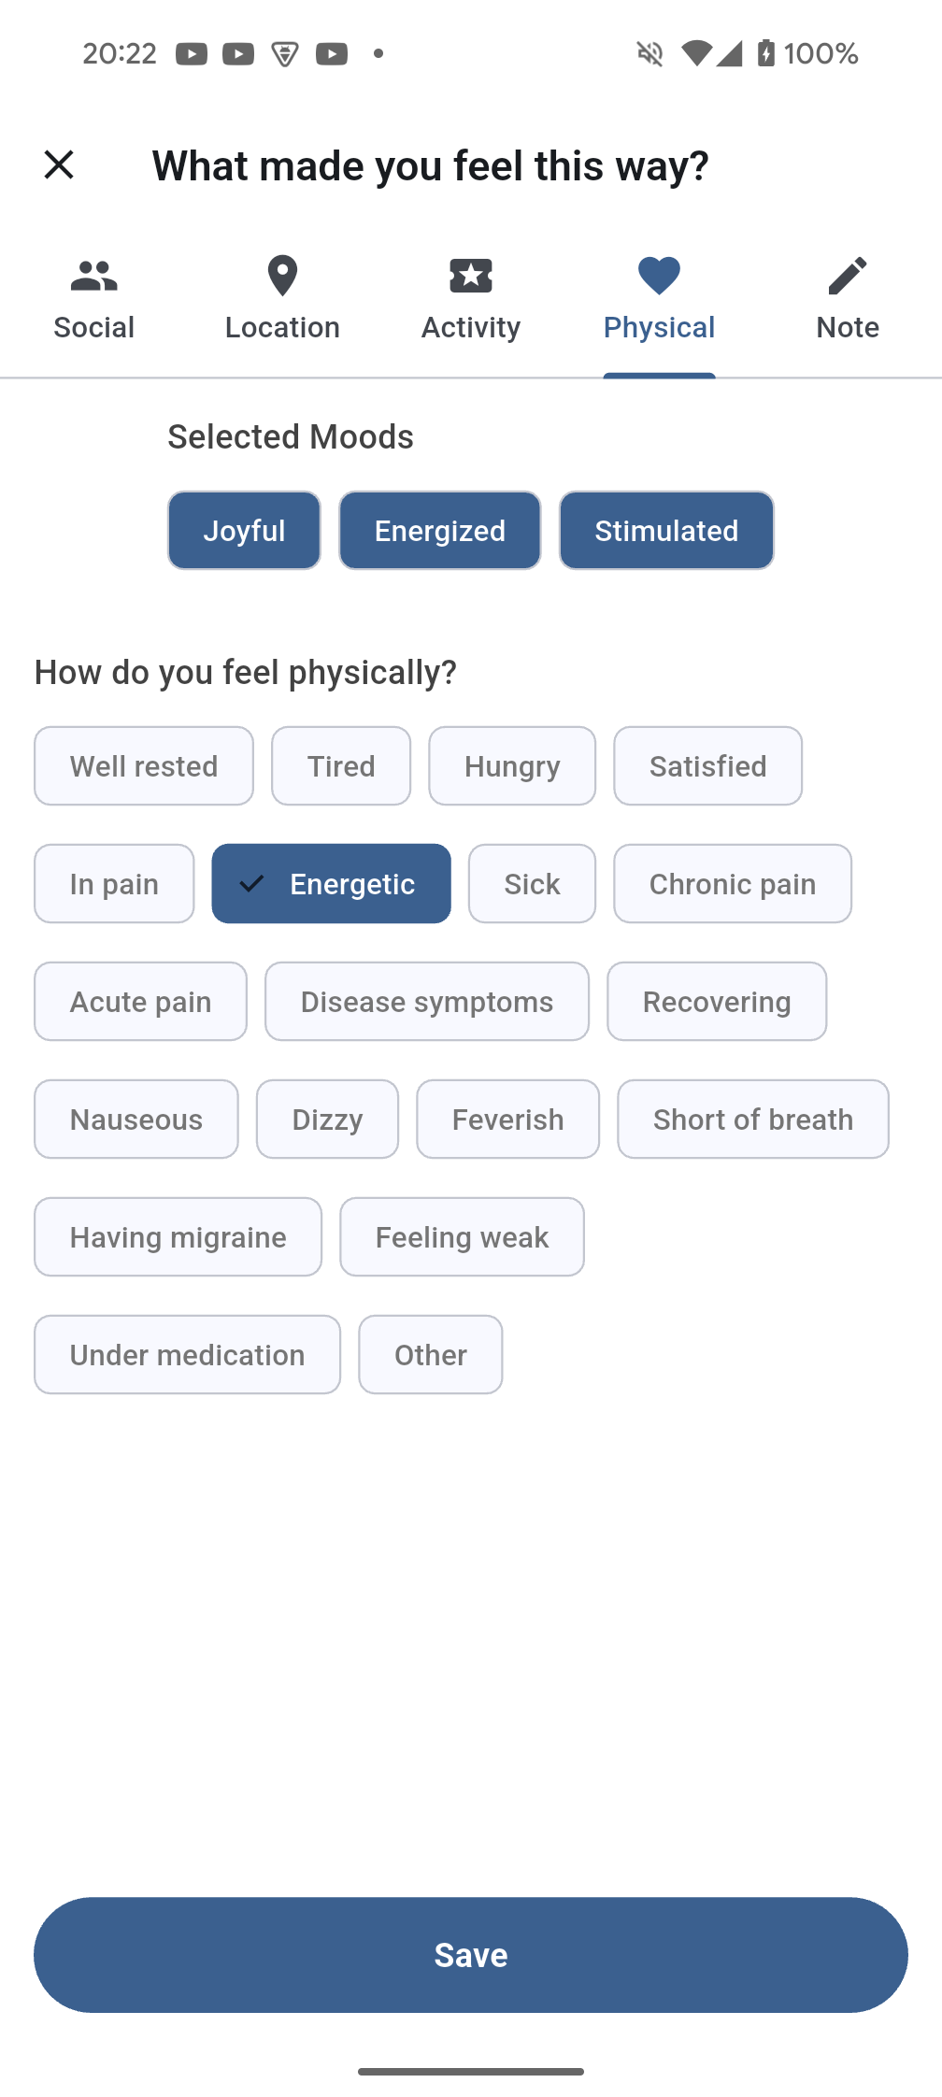Tap the Joyful selected mood
Screen dimensions: 942x2097
click(244, 531)
